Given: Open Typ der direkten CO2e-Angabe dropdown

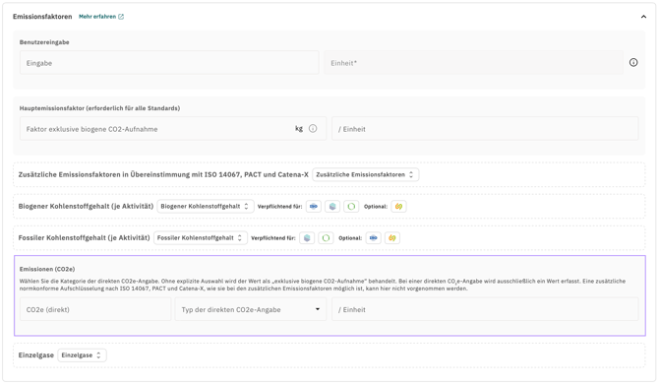Looking at the screenshot, I should (x=251, y=309).
